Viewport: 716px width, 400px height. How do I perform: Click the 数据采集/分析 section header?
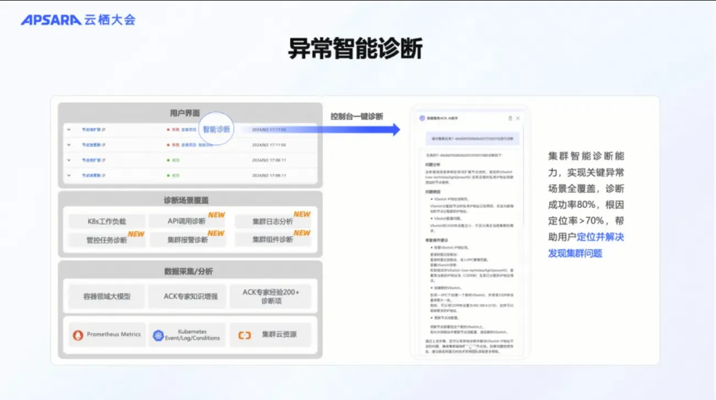(x=189, y=271)
